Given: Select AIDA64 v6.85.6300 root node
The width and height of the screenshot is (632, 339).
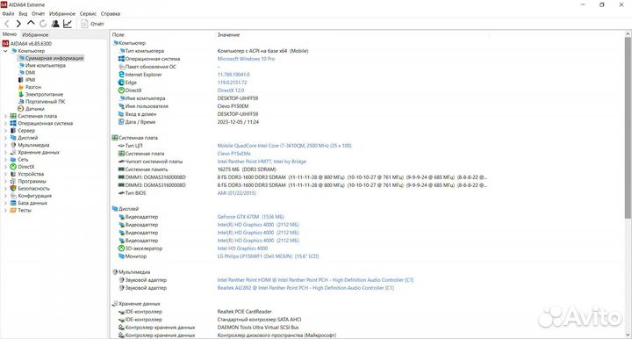Looking at the screenshot, I should (x=27, y=44).
